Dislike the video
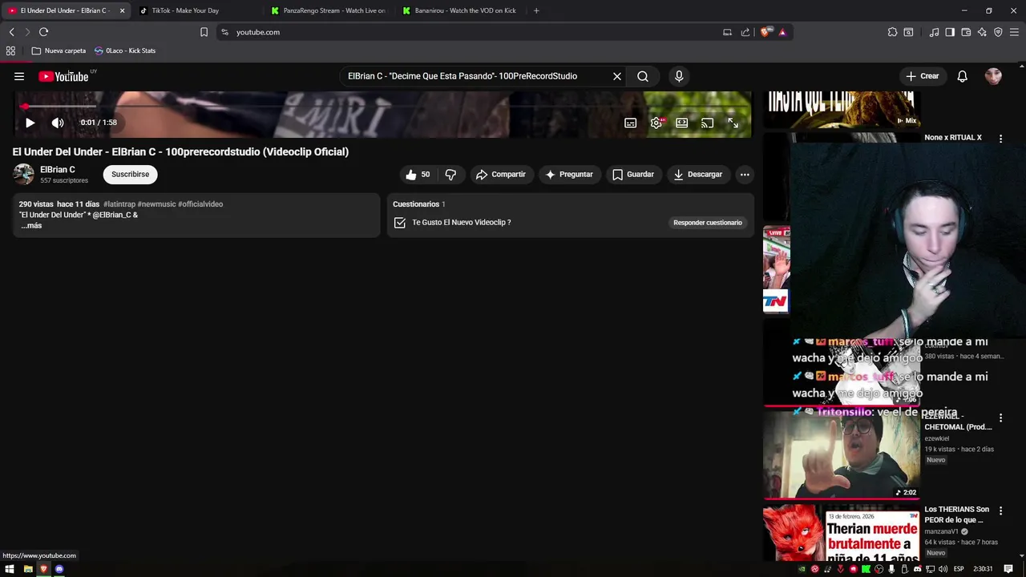This screenshot has height=577, width=1026. pyautogui.click(x=450, y=174)
